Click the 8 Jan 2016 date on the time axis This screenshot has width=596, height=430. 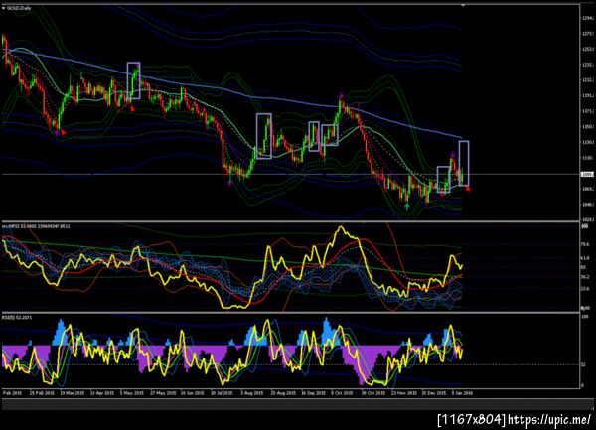462,393
